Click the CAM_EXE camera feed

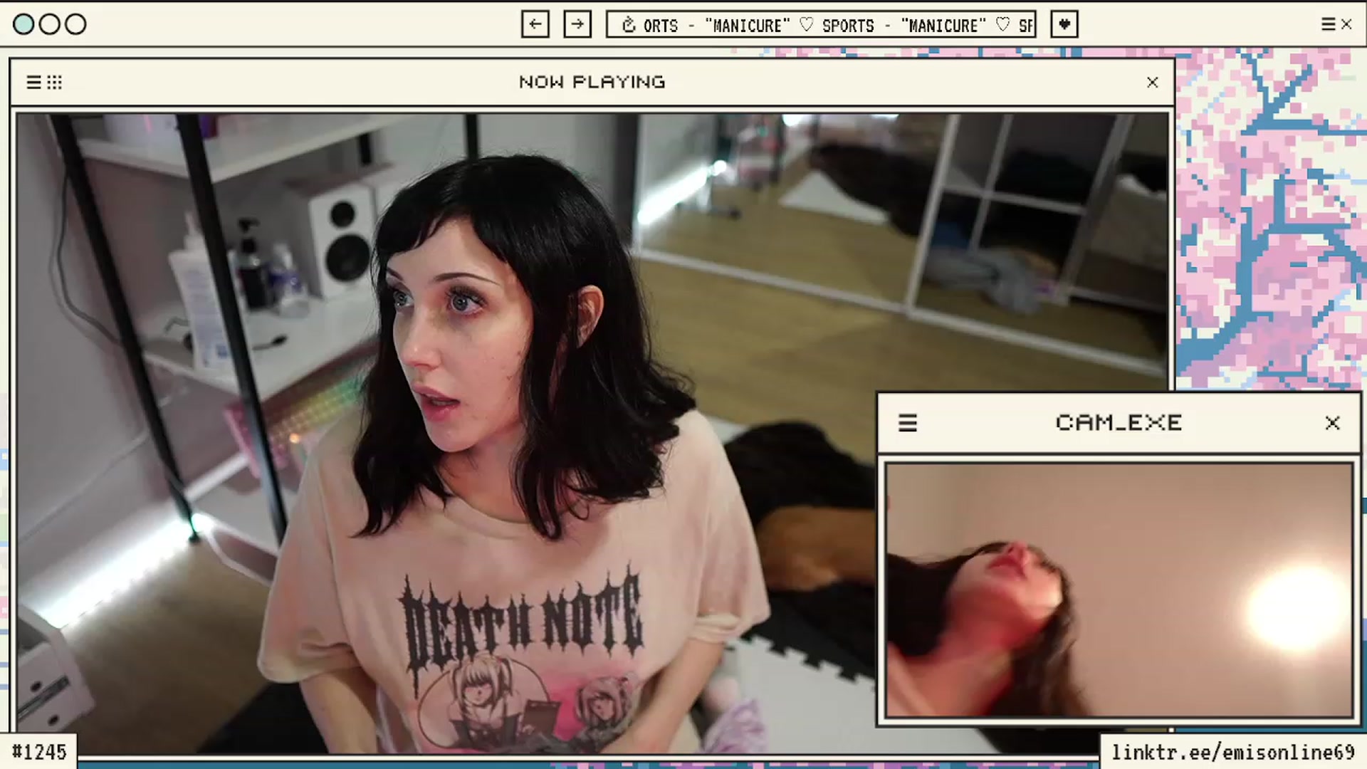coord(1119,590)
